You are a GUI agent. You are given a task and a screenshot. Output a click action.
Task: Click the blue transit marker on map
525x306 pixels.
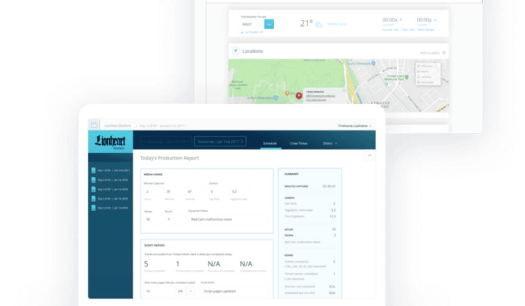click(x=387, y=84)
